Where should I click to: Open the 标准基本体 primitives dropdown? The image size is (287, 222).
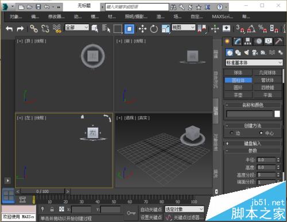click(x=254, y=63)
